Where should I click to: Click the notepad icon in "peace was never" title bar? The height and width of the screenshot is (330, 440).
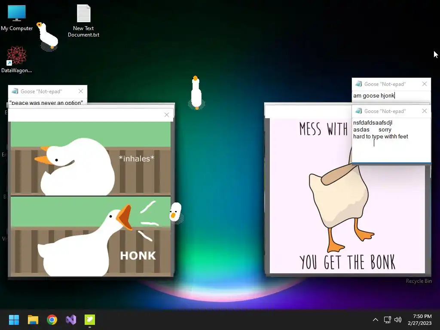15,91
